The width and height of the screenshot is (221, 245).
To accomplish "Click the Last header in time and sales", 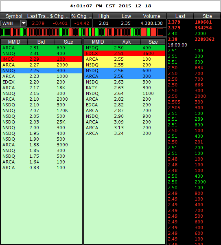I will 180,16.
